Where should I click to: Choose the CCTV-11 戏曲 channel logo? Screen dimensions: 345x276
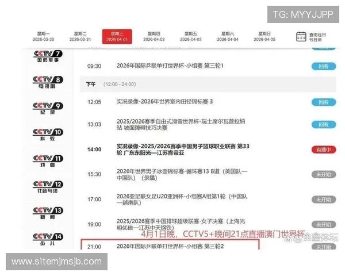pos(48,160)
